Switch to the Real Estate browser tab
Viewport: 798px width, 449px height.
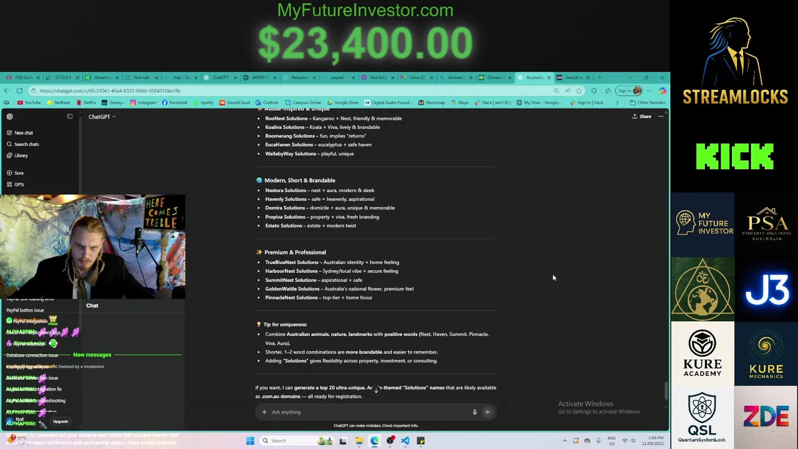[377, 77]
